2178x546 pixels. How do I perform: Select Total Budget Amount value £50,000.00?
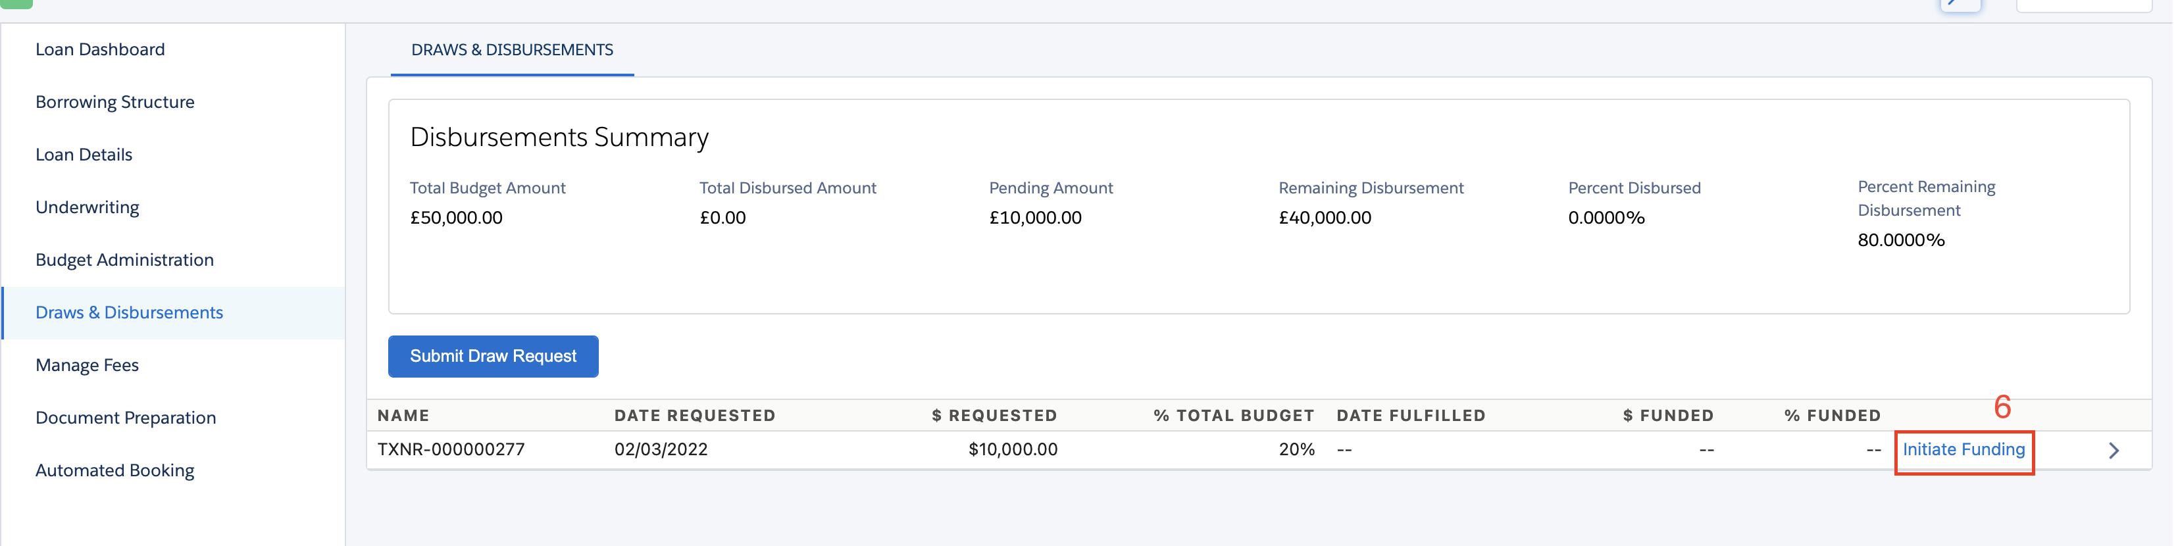(x=457, y=217)
